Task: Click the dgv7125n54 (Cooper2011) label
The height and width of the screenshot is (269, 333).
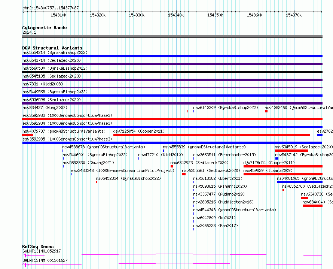Action: [139, 131]
